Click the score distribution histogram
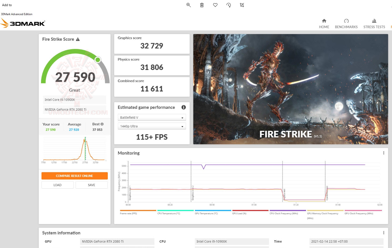 75,149
